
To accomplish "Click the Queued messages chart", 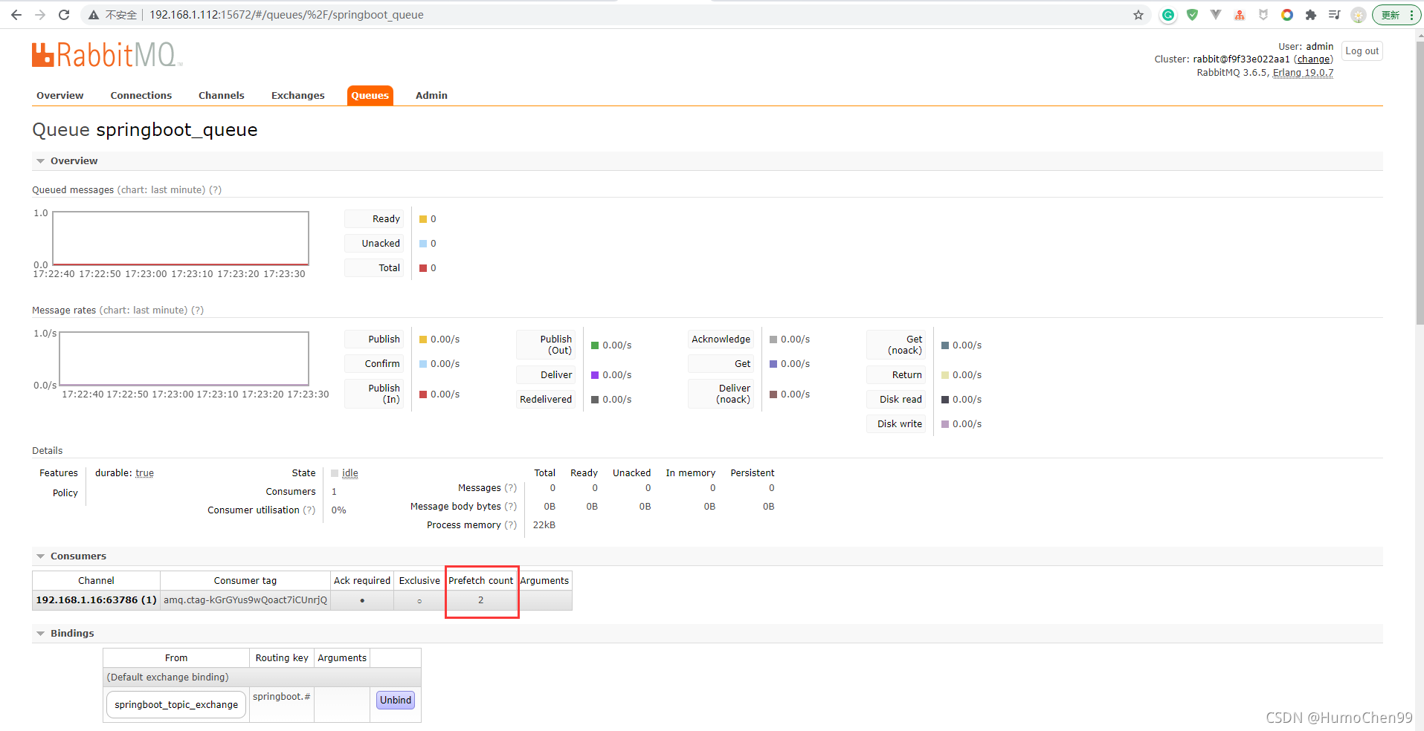I will tap(181, 238).
